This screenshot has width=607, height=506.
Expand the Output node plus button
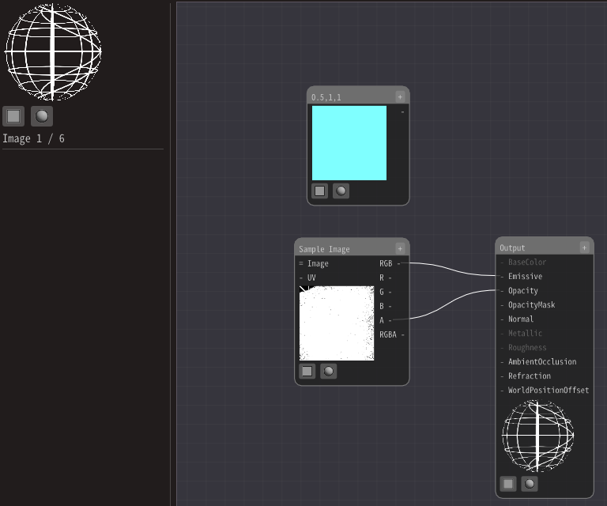click(584, 247)
